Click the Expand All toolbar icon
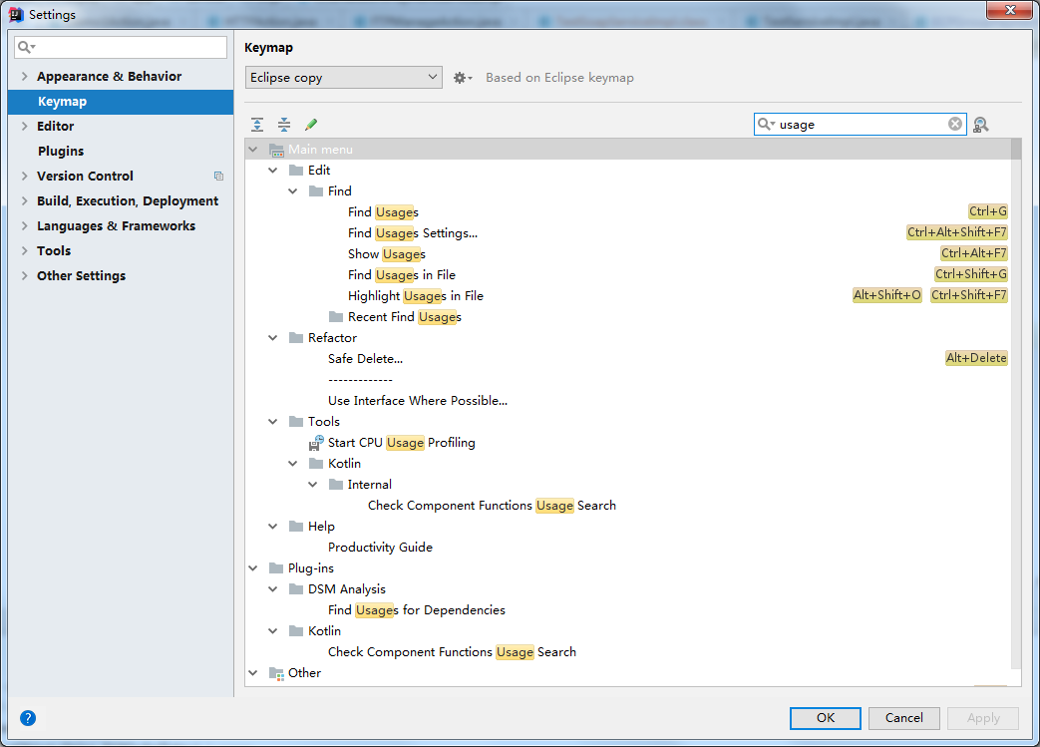The width and height of the screenshot is (1040, 747). click(257, 125)
